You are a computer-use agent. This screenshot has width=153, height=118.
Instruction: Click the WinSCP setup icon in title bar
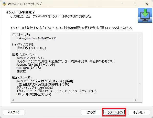tap(4, 4)
